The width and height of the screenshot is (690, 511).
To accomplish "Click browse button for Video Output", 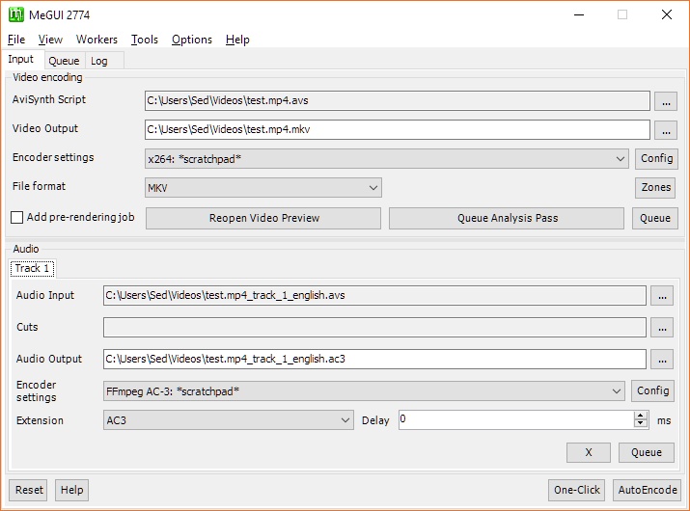I will pyautogui.click(x=666, y=129).
